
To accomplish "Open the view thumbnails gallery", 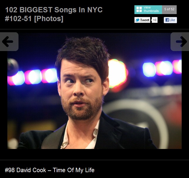I will pyautogui.click(x=148, y=10).
